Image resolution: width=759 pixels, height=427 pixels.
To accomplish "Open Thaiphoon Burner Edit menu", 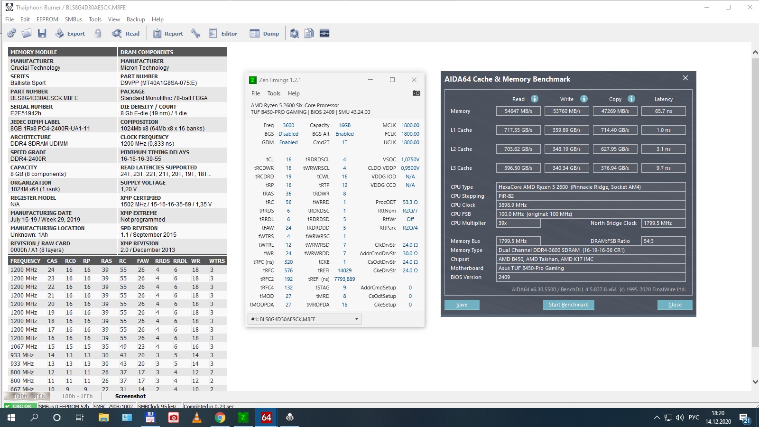I will (25, 19).
